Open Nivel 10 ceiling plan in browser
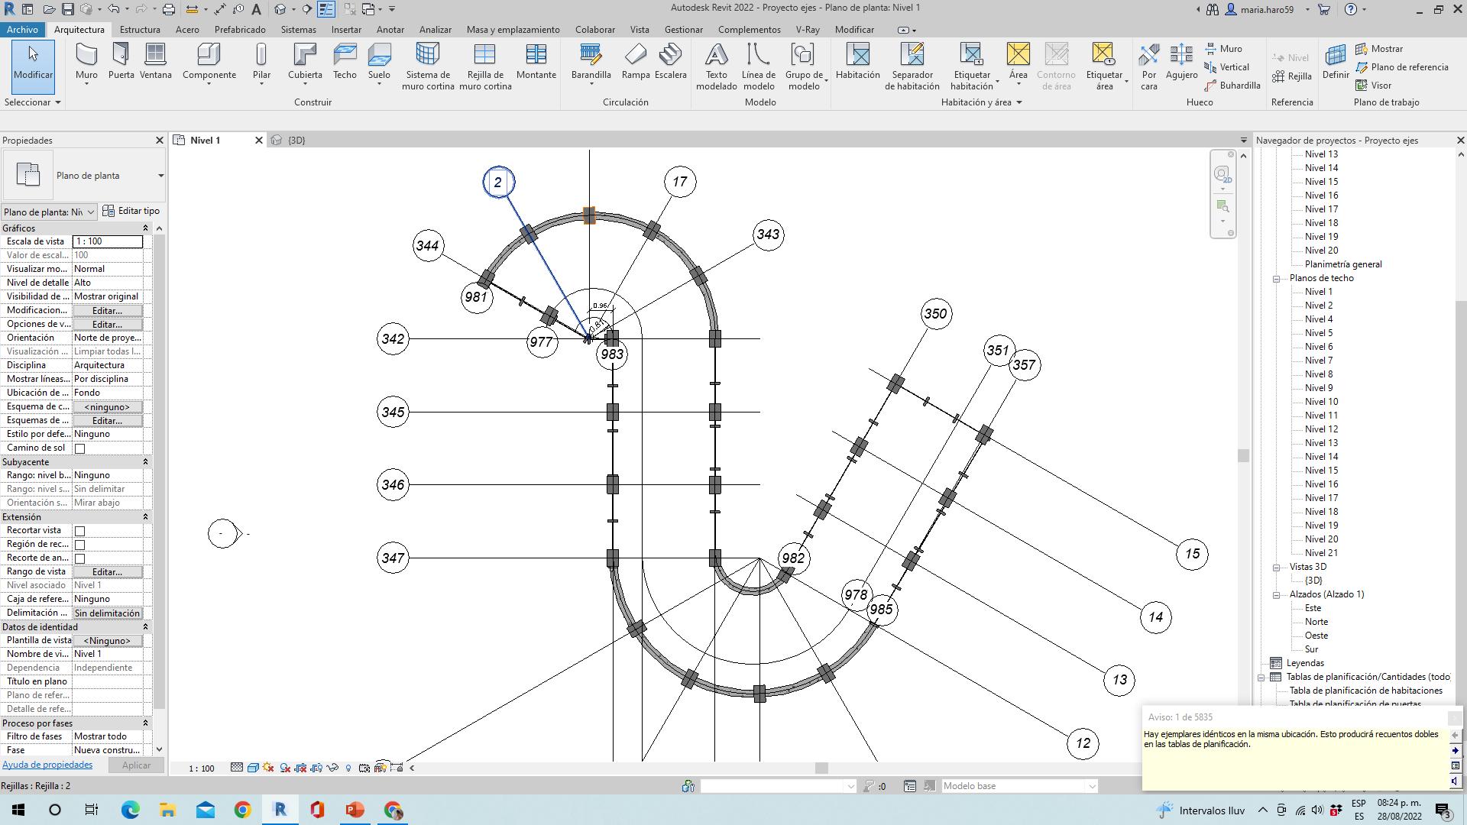The image size is (1467, 825). coord(1321,402)
